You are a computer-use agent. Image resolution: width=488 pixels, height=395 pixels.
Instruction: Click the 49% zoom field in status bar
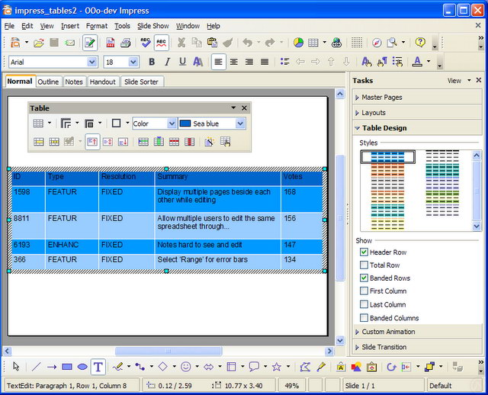tap(294, 386)
